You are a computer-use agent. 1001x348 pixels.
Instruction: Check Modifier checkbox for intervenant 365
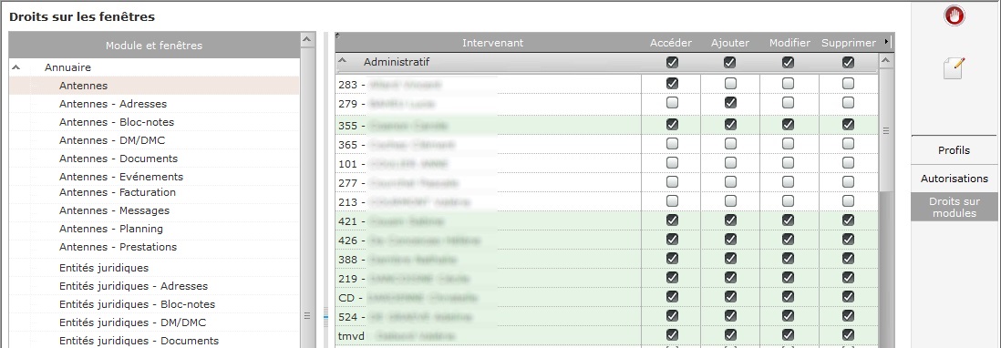pos(789,144)
